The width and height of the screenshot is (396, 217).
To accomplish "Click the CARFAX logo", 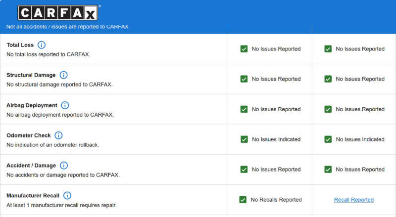I will click(x=58, y=13).
